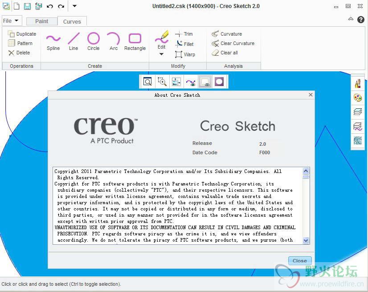Select the Curves tab
This screenshot has width=368, height=292.
click(72, 21)
